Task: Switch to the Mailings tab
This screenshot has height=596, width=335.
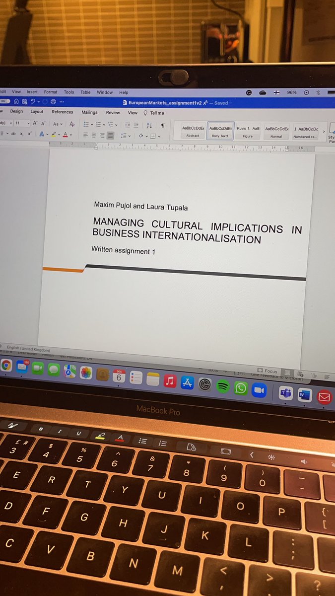Action: (x=89, y=112)
